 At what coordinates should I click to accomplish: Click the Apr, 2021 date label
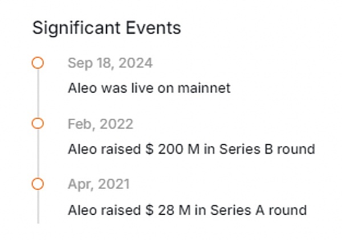pyautogui.click(x=99, y=184)
